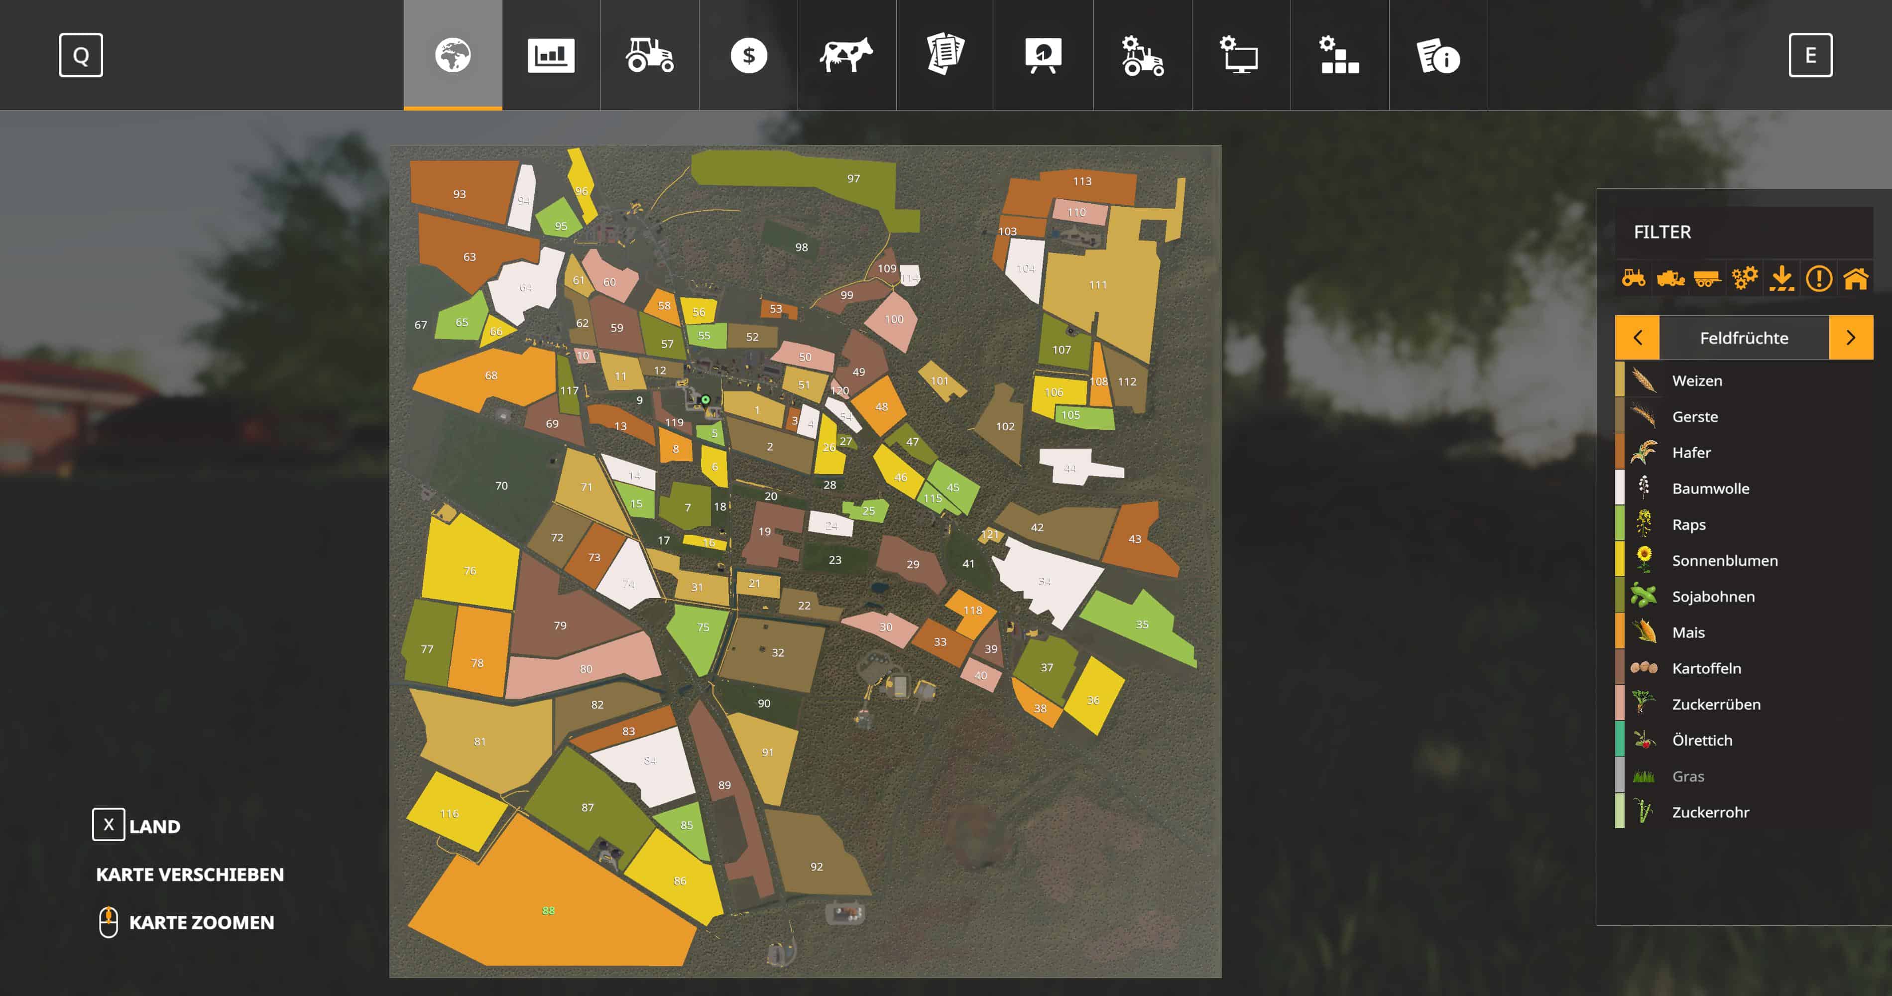Image resolution: width=1892 pixels, height=996 pixels.
Task: Open the general settings monitor gear tab
Action: [1241, 55]
